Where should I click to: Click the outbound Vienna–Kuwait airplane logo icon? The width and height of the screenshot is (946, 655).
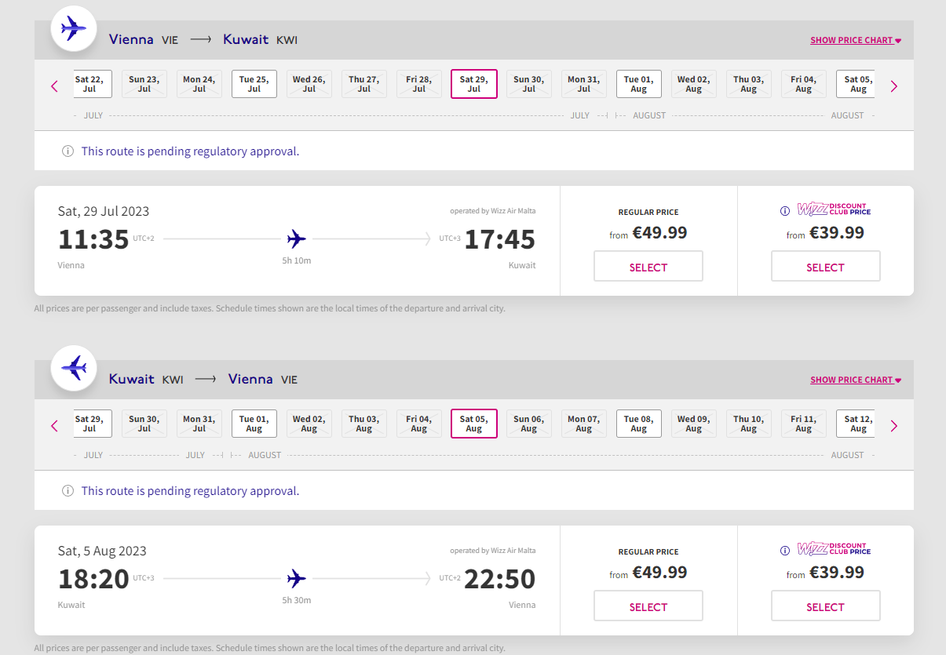point(74,29)
